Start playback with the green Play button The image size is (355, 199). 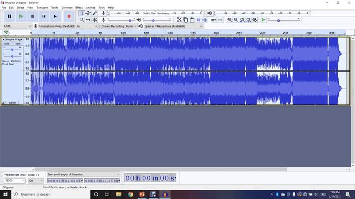point(21,16)
